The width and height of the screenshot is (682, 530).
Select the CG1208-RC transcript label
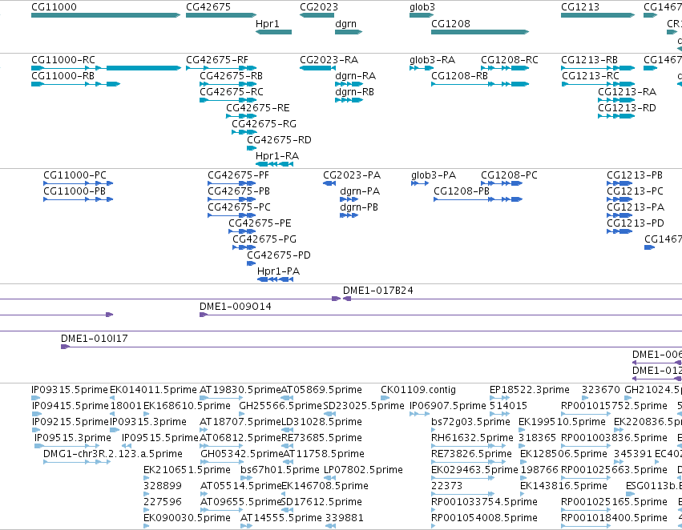(x=510, y=60)
